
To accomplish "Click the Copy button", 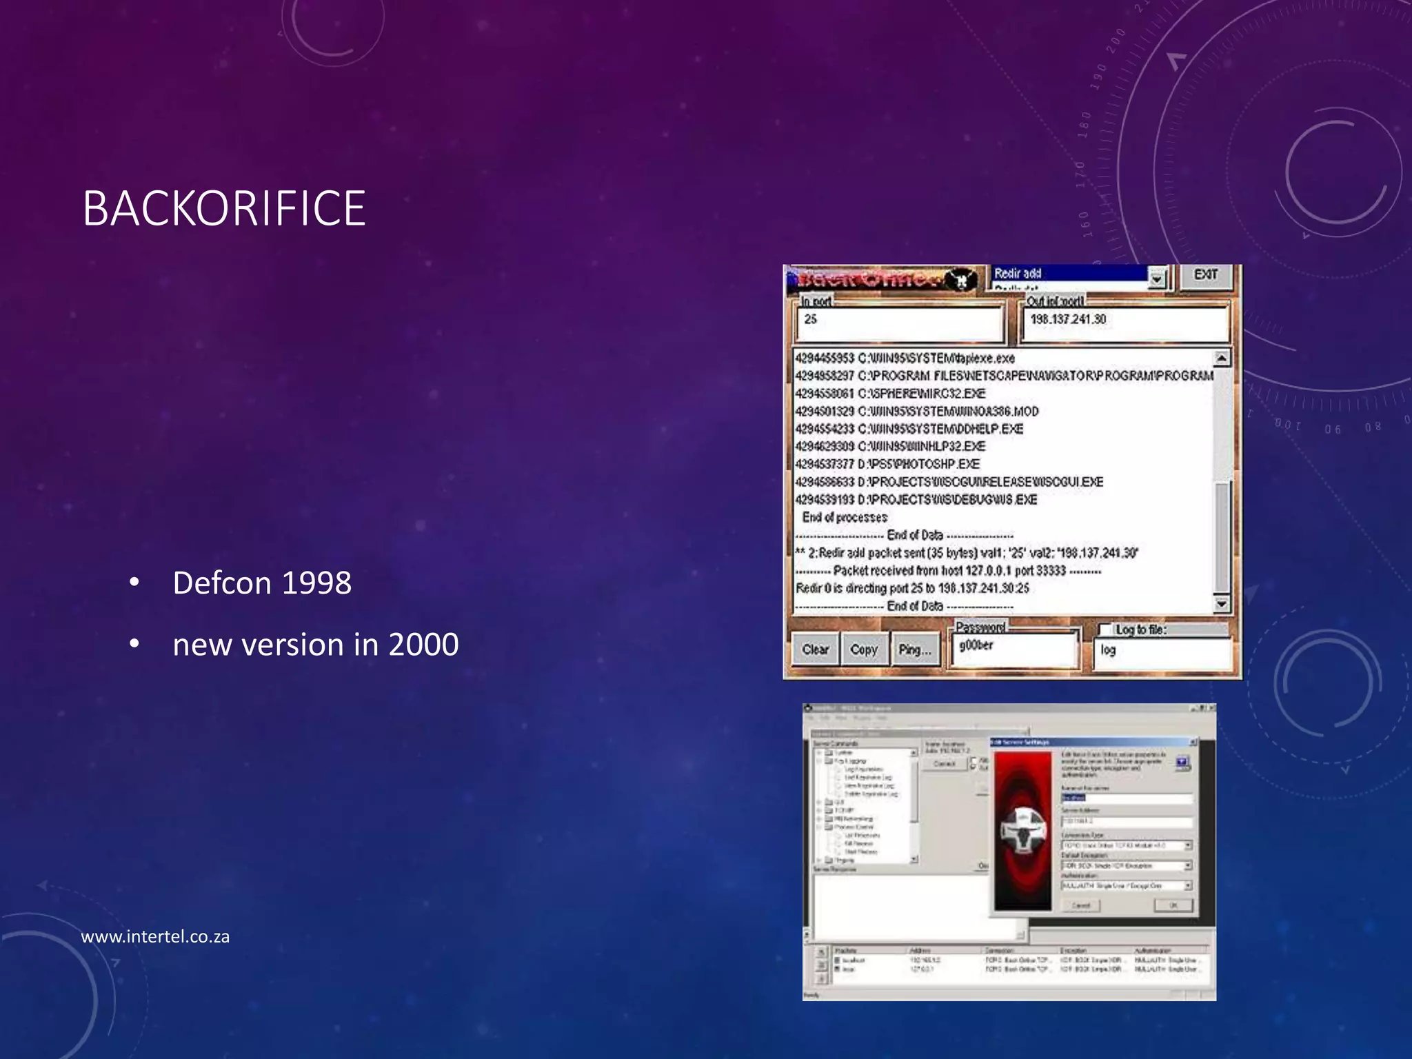I will 865,649.
